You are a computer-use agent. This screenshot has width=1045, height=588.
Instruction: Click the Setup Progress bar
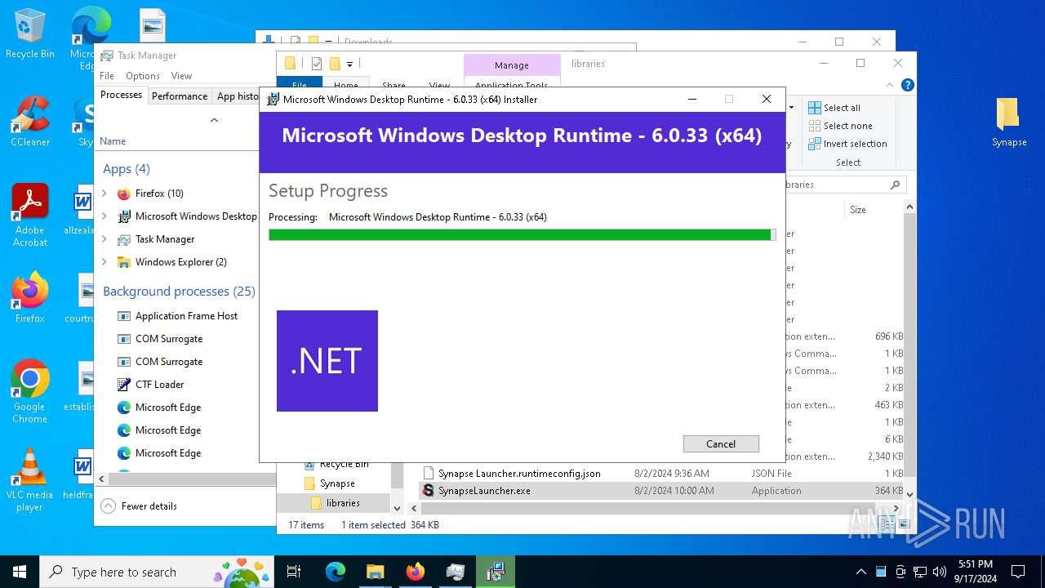[x=522, y=234]
